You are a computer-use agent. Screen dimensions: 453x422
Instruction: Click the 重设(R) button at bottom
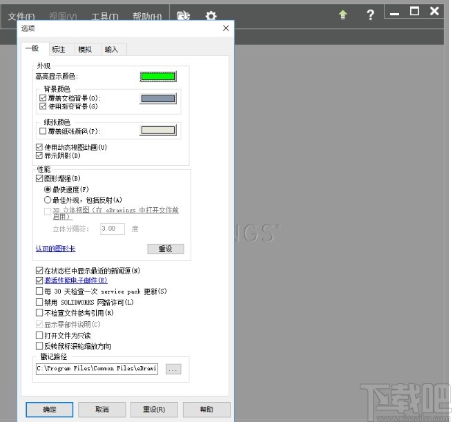point(154,410)
